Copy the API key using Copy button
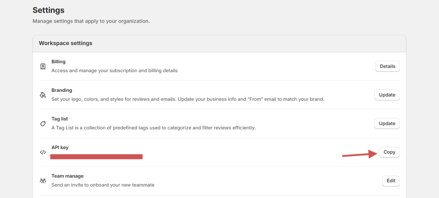This screenshot has width=439, height=198. [389, 152]
